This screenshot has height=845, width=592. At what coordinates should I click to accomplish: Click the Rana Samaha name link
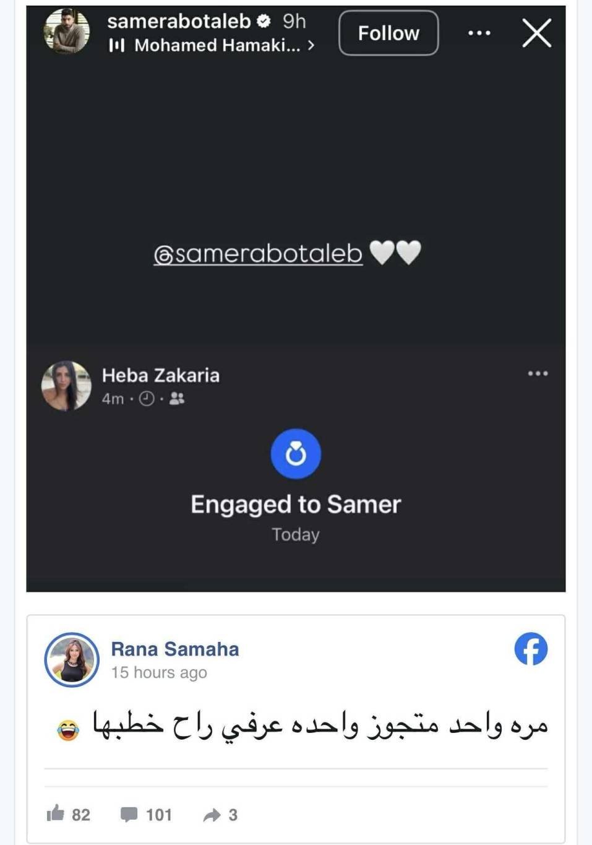coord(175,649)
